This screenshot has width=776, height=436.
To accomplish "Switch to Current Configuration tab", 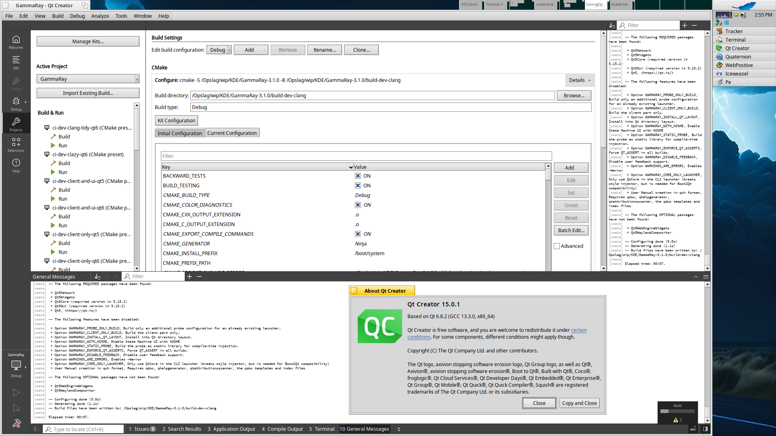I will pyautogui.click(x=232, y=133).
